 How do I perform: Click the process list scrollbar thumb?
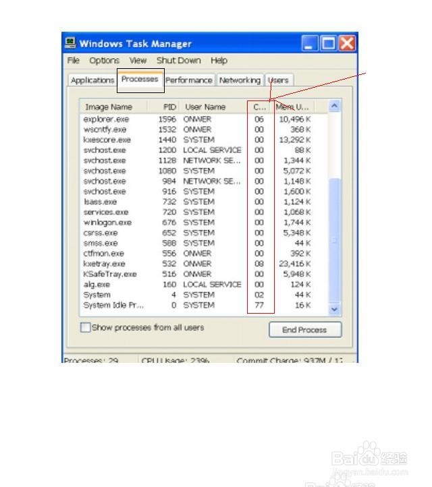click(334, 239)
